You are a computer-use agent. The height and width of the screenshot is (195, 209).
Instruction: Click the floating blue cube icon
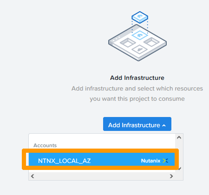(140, 17)
